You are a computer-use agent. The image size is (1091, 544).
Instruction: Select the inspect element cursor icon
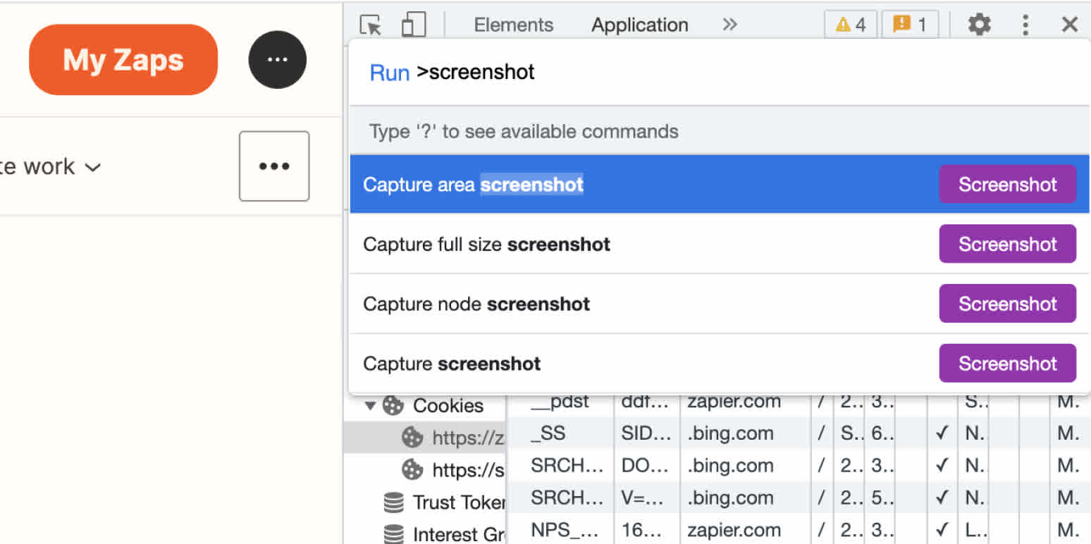coord(369,24)
